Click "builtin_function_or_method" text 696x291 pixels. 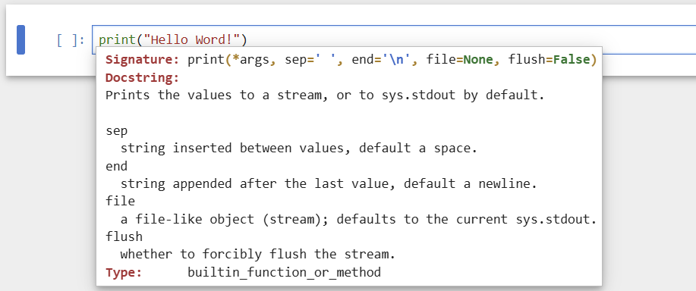[284, 272]
